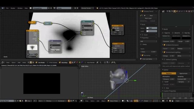
Task: Collapse the Viewer node header
Action: pyautogui.click(x=113, y=44)
